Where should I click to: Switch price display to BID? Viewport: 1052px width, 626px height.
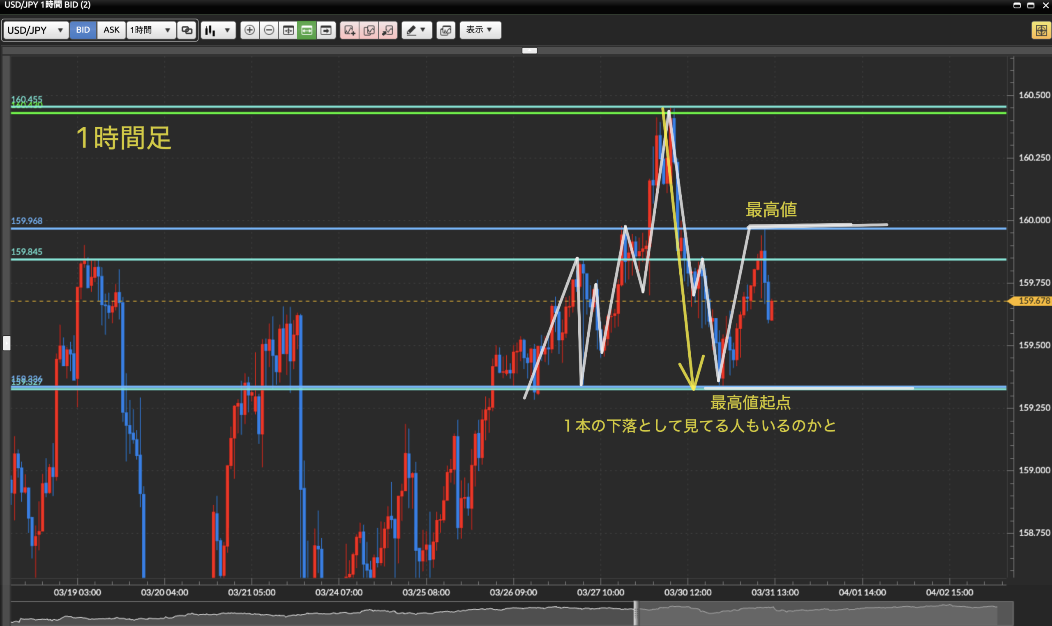[x=83, y=30]
